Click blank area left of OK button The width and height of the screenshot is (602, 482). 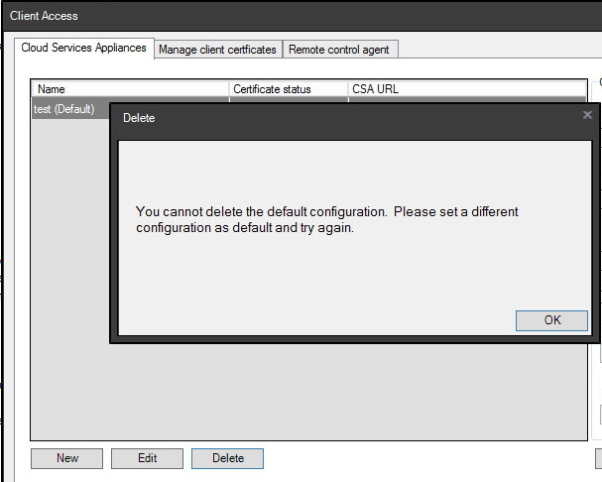pos(317,319)
